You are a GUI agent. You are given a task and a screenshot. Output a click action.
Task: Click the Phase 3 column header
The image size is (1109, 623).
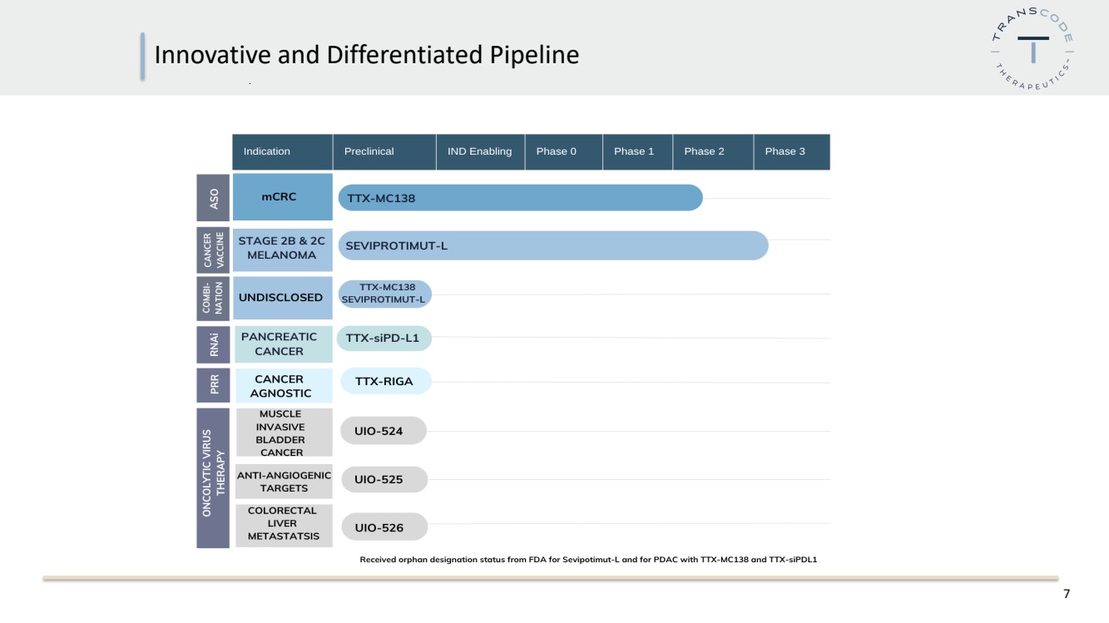[792, 151]
